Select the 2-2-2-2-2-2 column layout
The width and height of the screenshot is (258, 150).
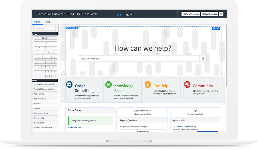[46, 76]
